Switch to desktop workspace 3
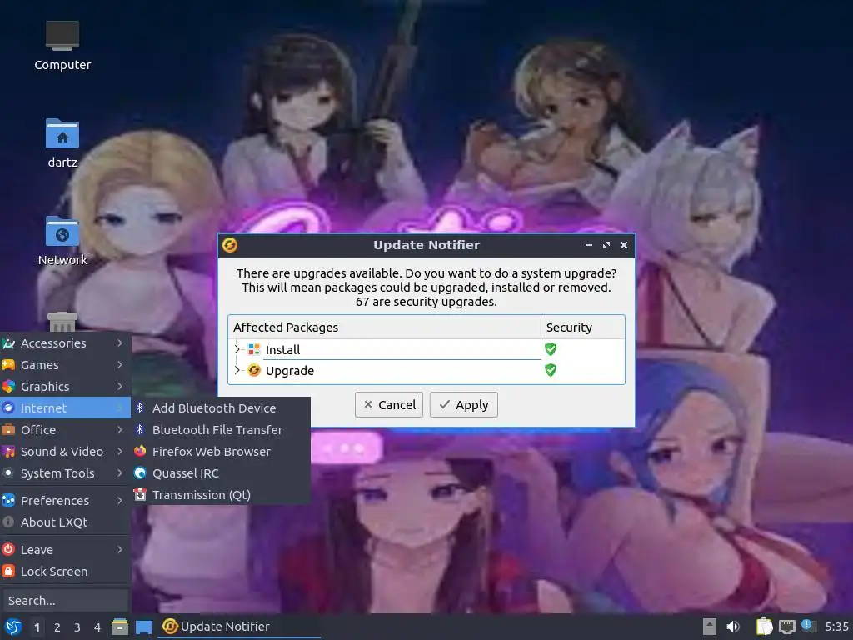 click(x=77, y=627)
